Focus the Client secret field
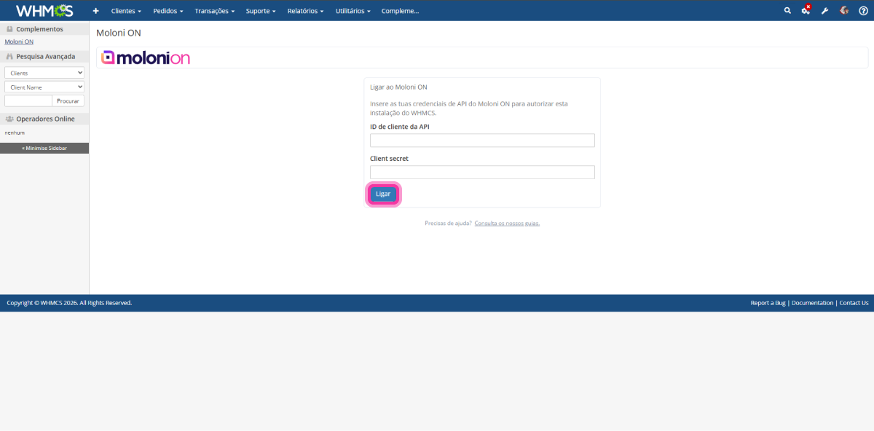Screen dimensions: 874x431 coord(482,173)
